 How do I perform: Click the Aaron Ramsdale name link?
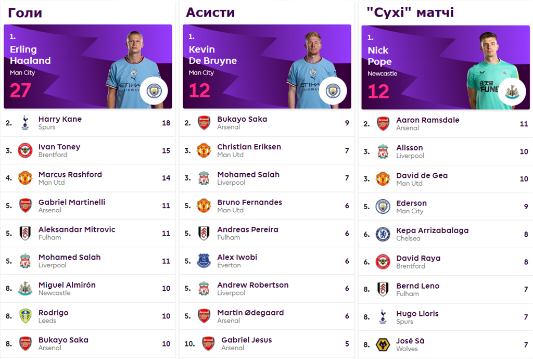point(427,120)
